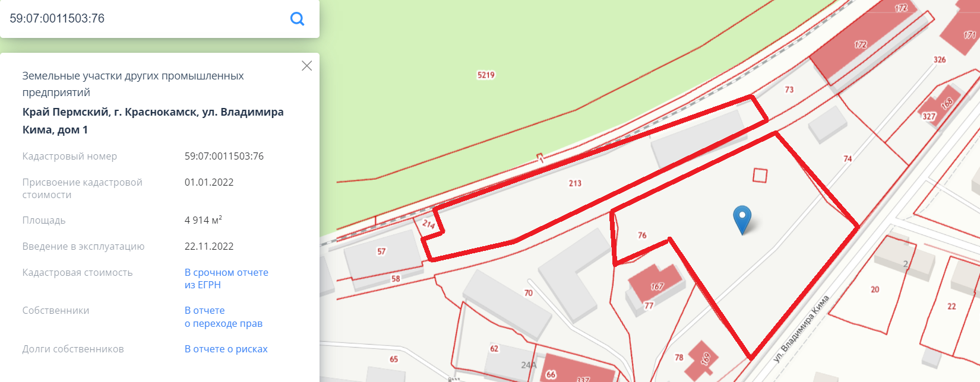This screenshot has width=980, height=382.
Task: Click the blue location pin marker
Action: click(742, 219)
